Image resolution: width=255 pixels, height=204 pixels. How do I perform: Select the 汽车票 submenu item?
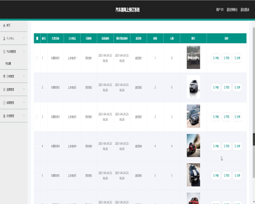pos(8,64)
